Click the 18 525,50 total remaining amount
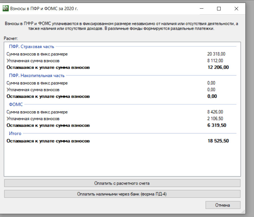This screenshot has height=217, width=254. 218,141
